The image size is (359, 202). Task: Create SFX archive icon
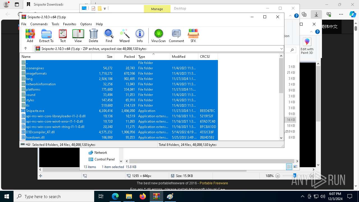193,36
